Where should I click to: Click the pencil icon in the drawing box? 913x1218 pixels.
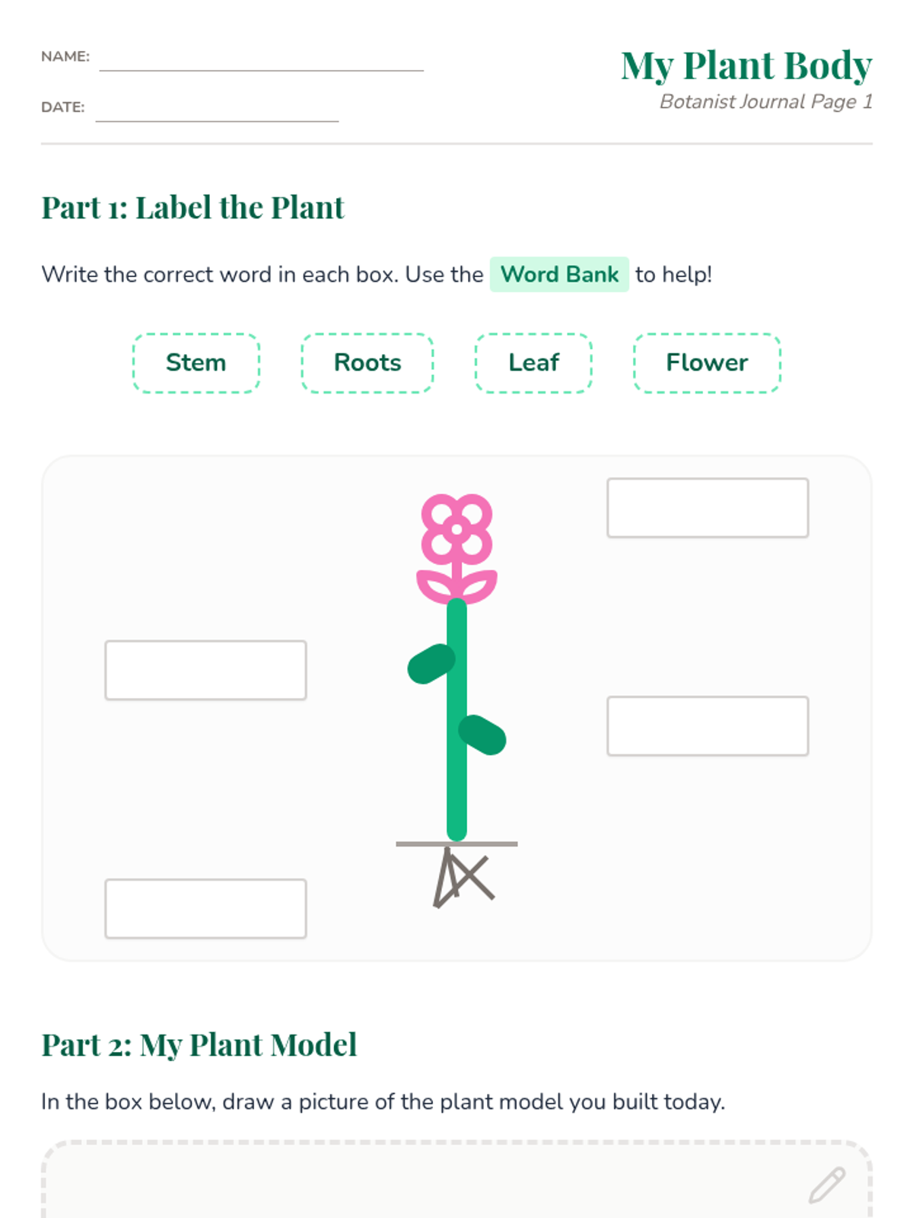point(827,1185)
